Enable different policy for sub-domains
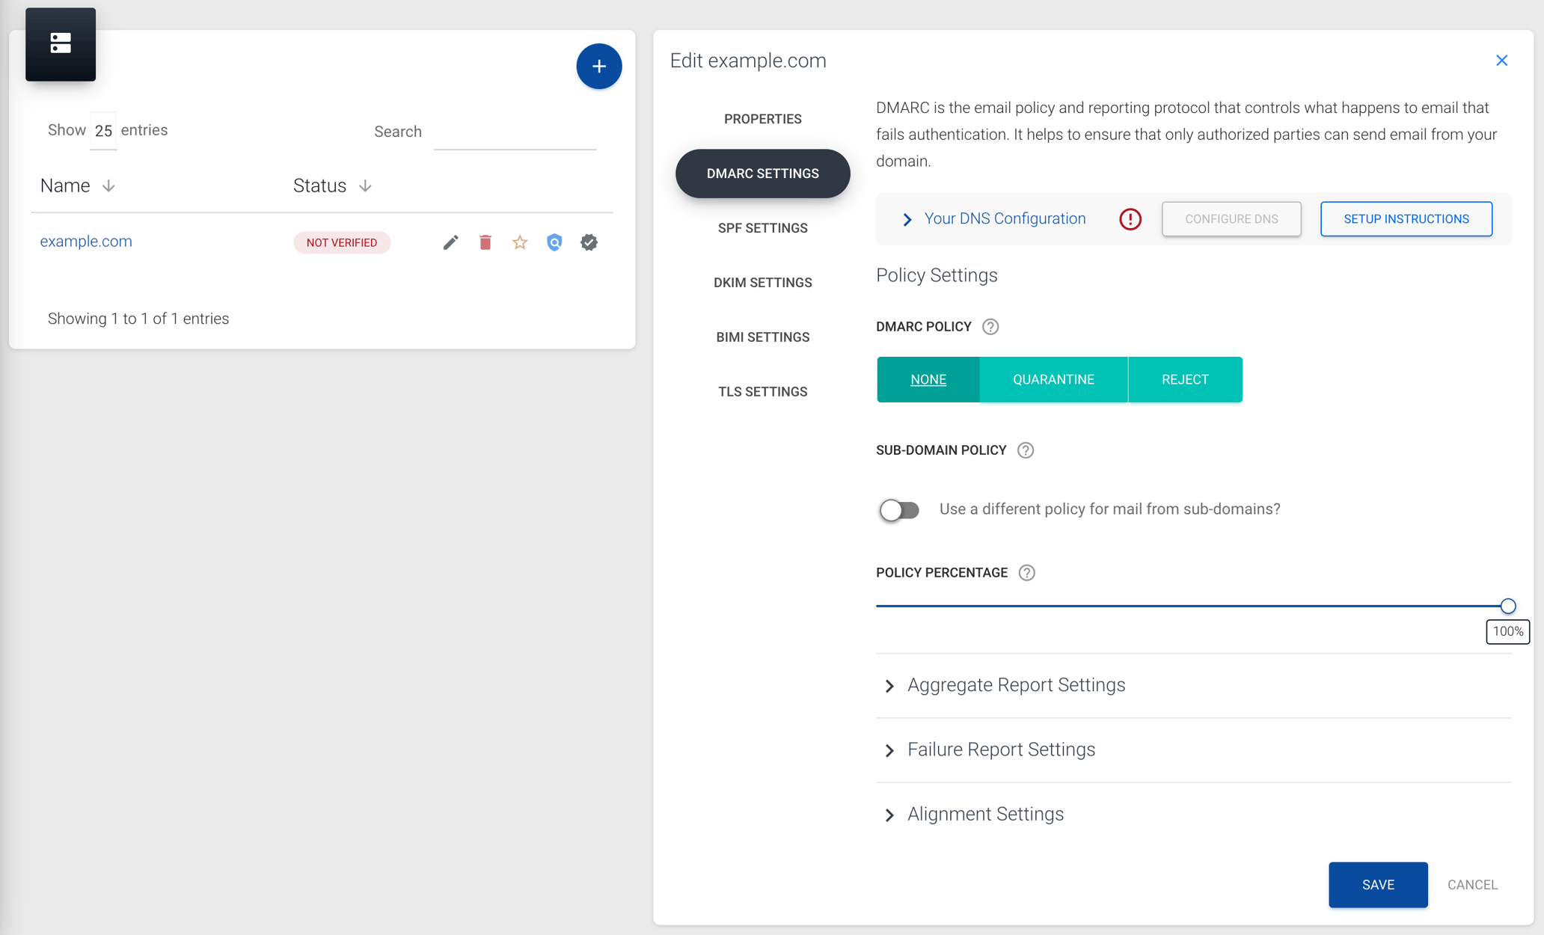The image size is (1544, 935). tap(899, 509)
